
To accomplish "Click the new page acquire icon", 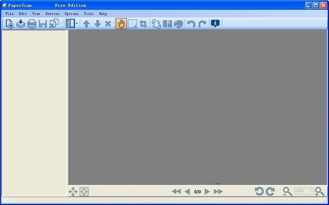I will click(10, 24).
